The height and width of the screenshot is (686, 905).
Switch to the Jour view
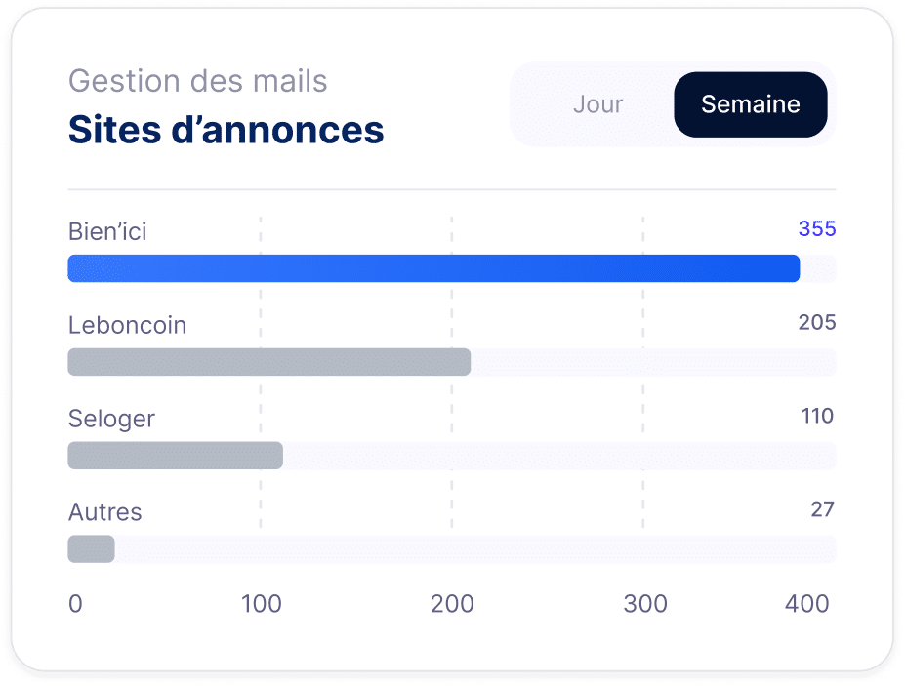click(x=597, y=104)
